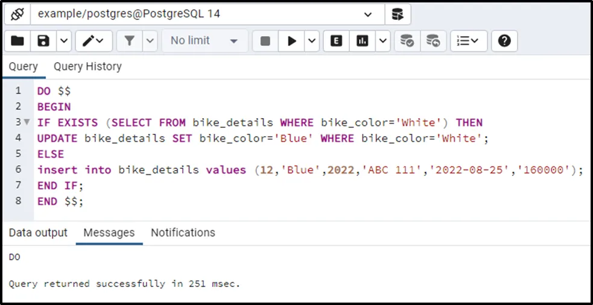Click the Edit pencil button
593x305 pixels.
(94, 41)
